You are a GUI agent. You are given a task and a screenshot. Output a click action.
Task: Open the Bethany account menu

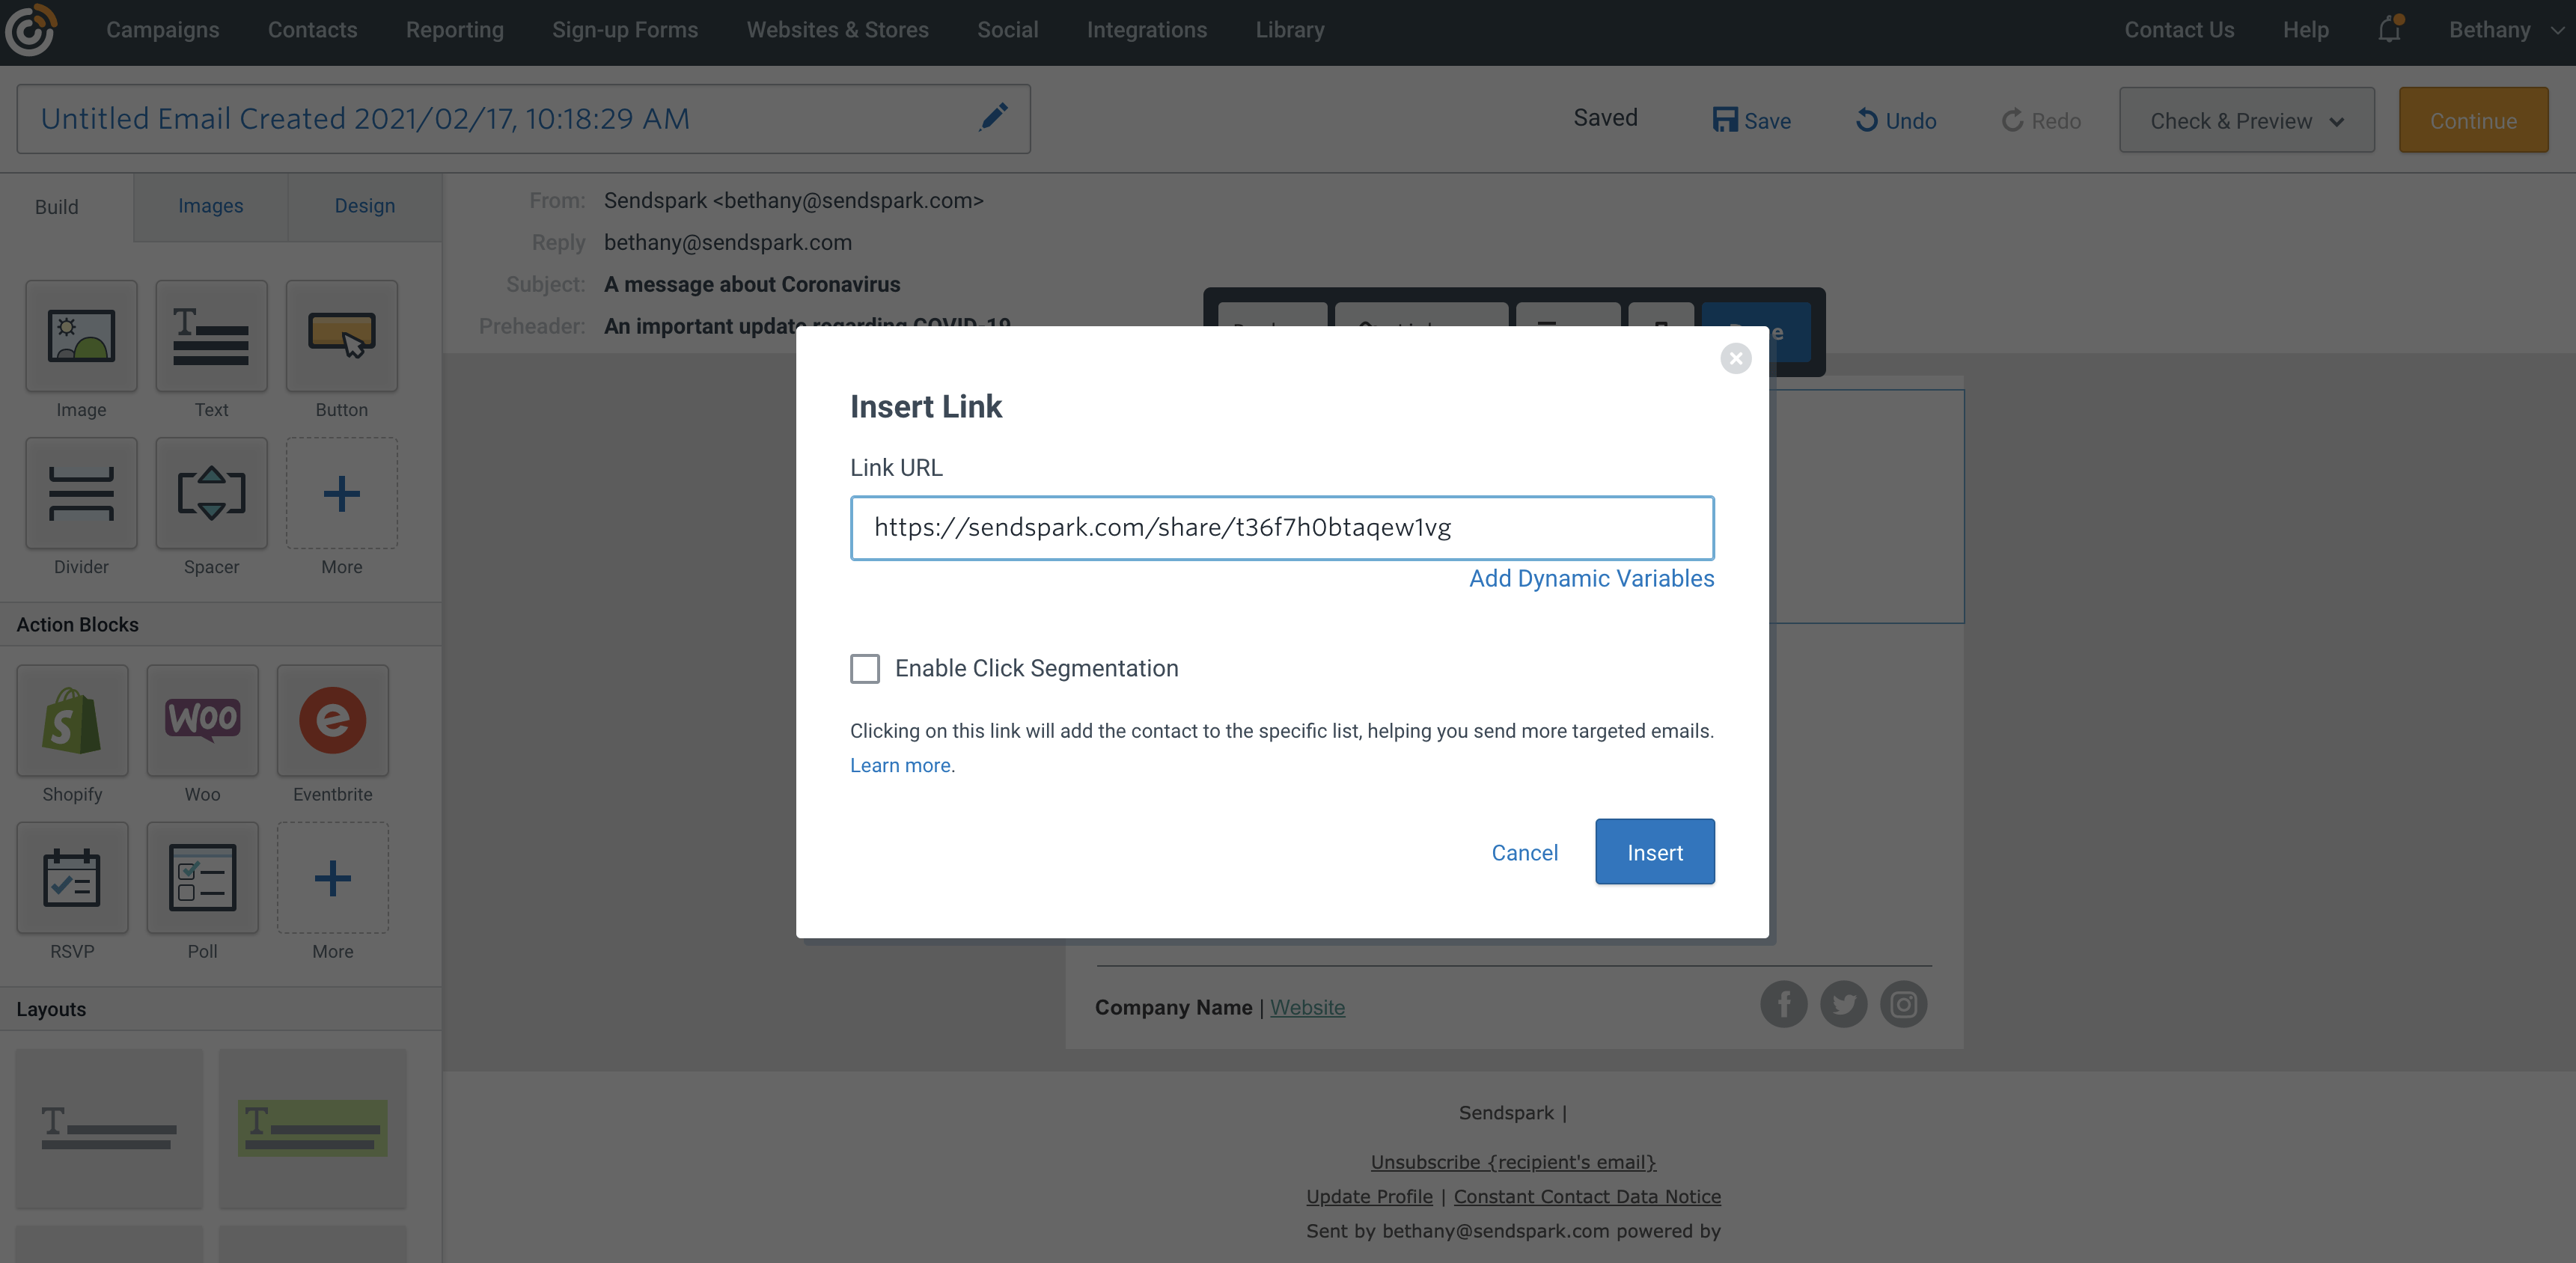[2507, 30]
